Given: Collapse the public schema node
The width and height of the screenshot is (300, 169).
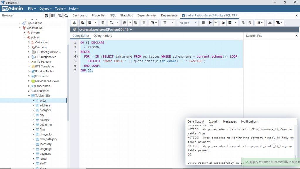Looking at the screenshot, I should (25, 38).
